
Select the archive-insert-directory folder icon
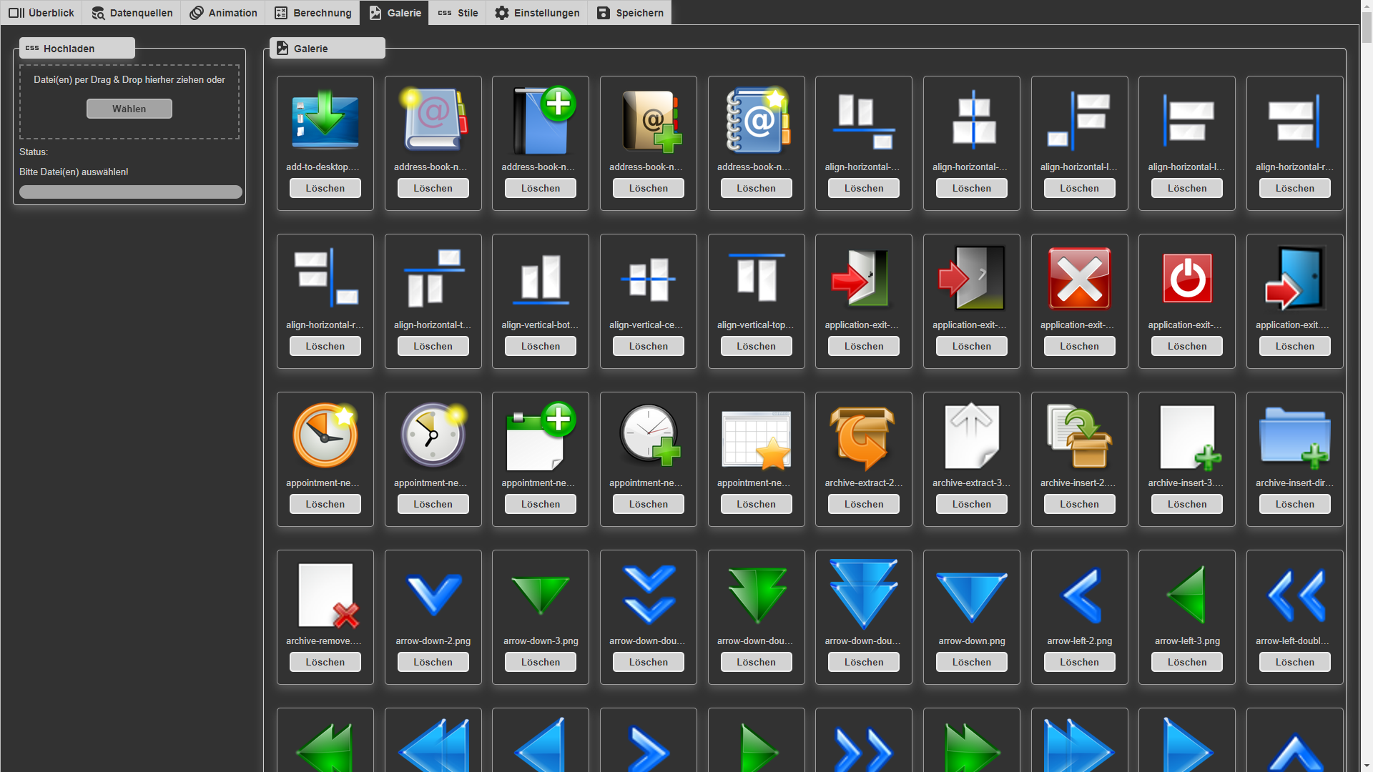[x=1294, y=436]
